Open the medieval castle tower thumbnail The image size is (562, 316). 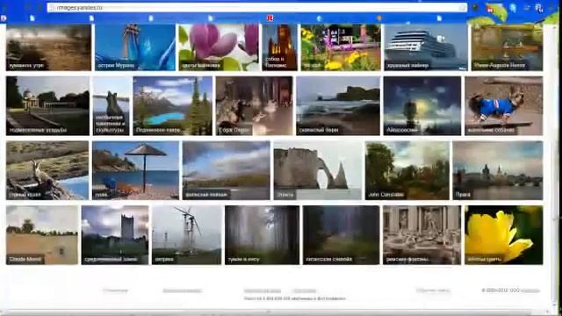(115, 235)
